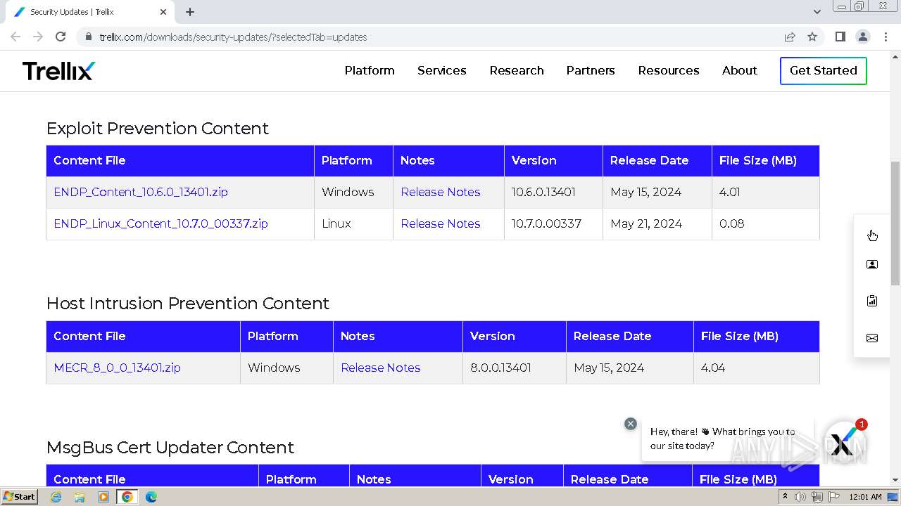Open the Platform menu
901x506 pixels.
370,70
